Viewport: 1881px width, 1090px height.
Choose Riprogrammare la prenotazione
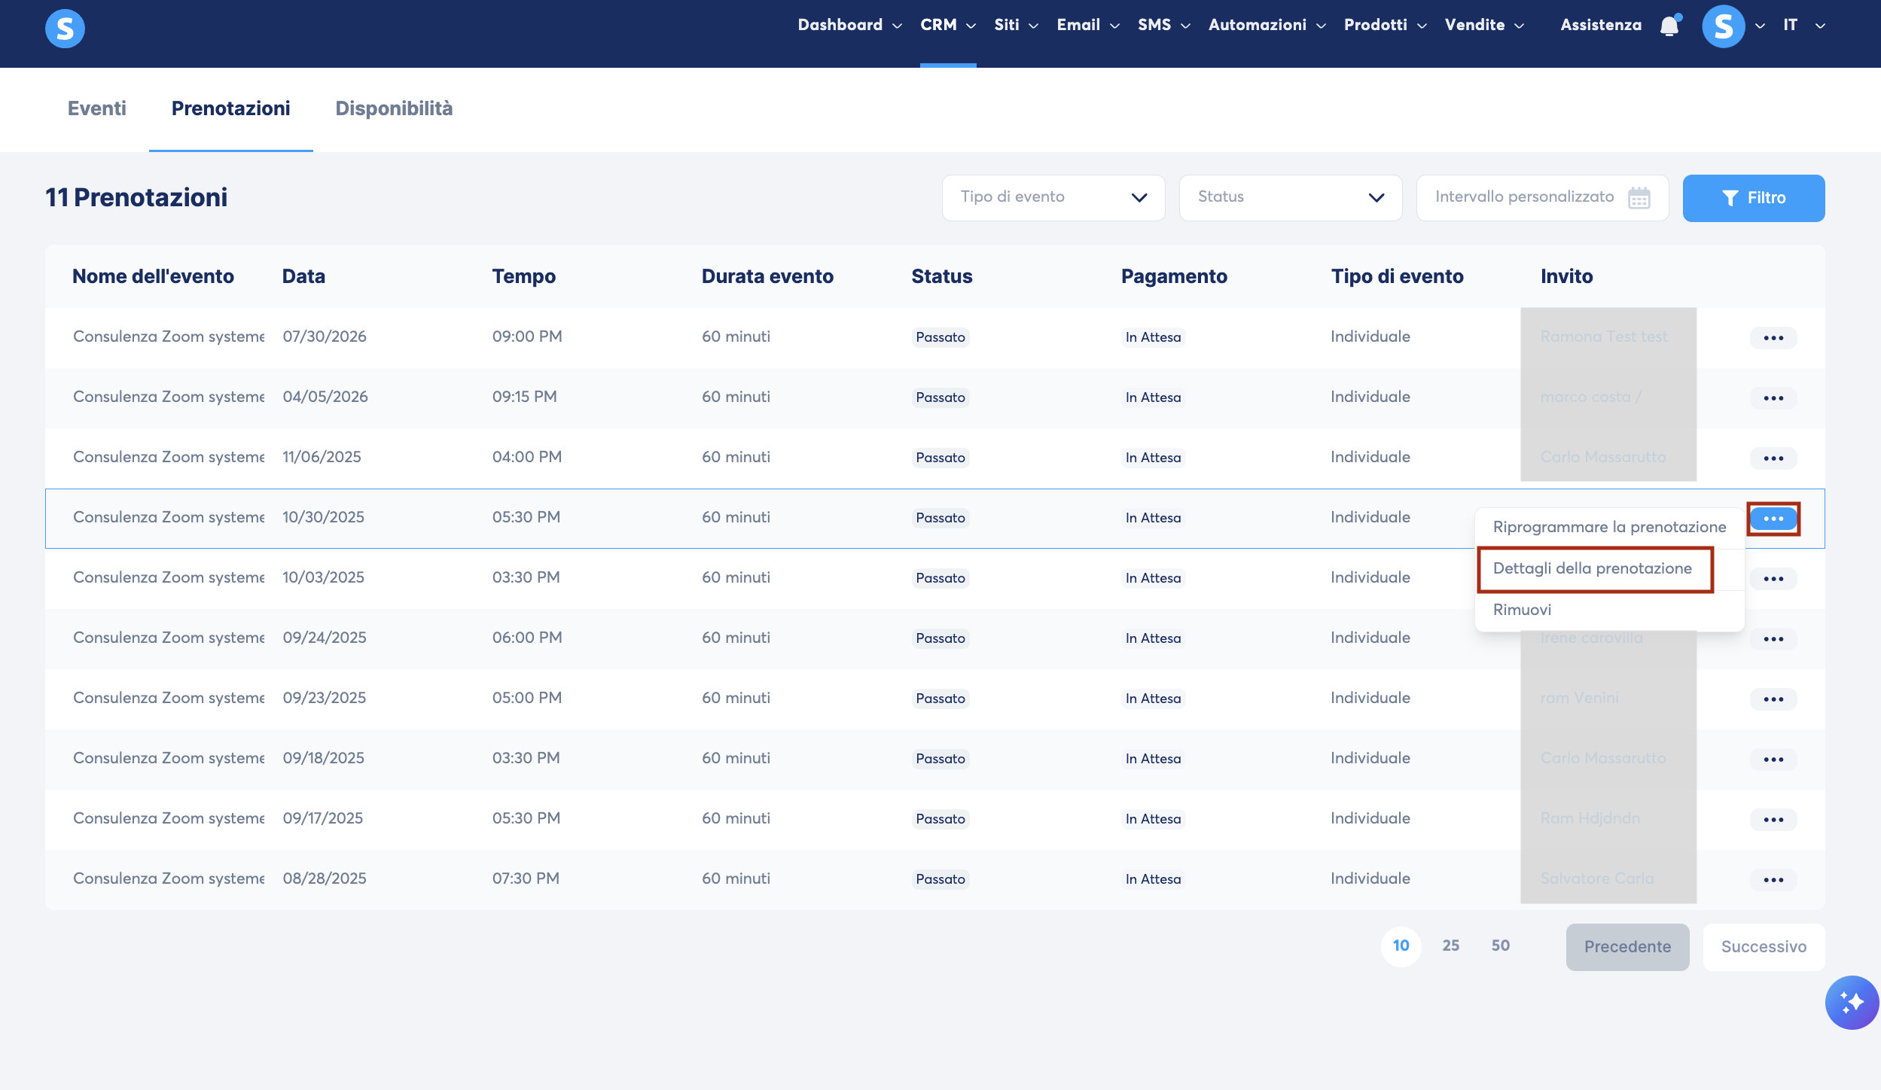[x=1609, y=527]
